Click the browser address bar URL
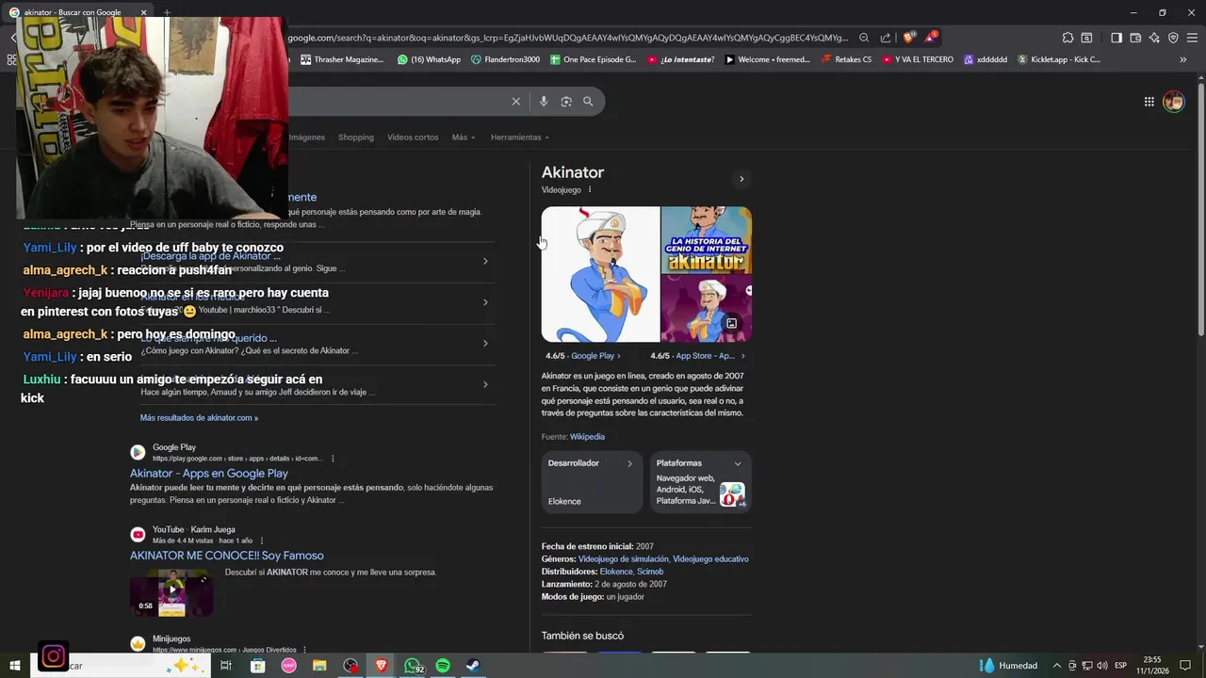This screenshot has width=1206, height=678. click(565, 38)
